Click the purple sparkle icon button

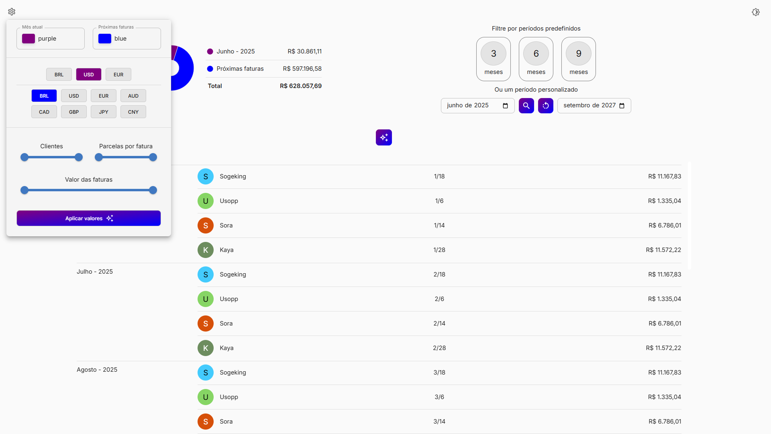(x=383, y=137)
